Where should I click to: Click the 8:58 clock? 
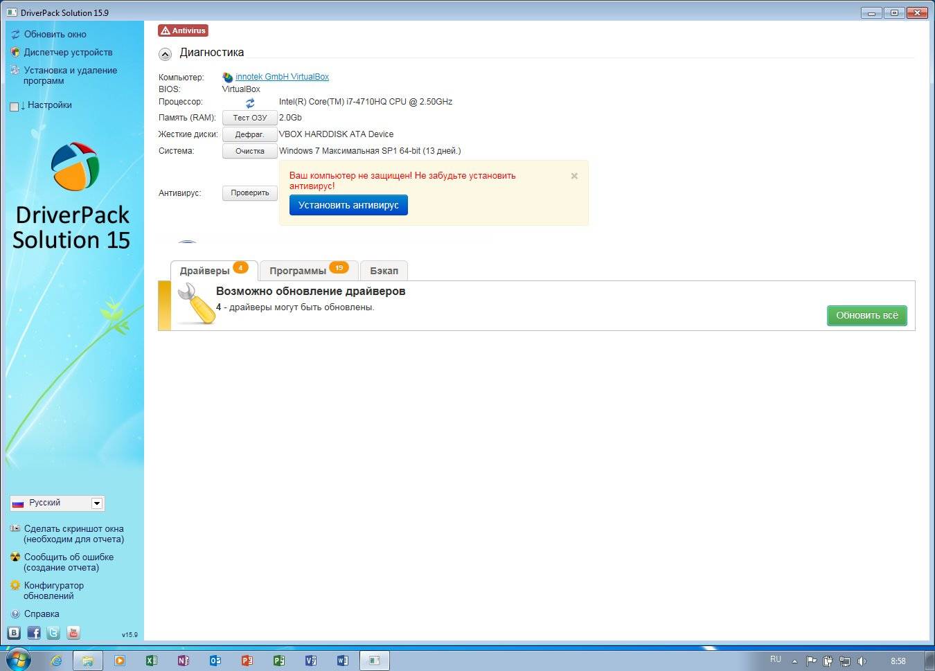coord(898,661)
